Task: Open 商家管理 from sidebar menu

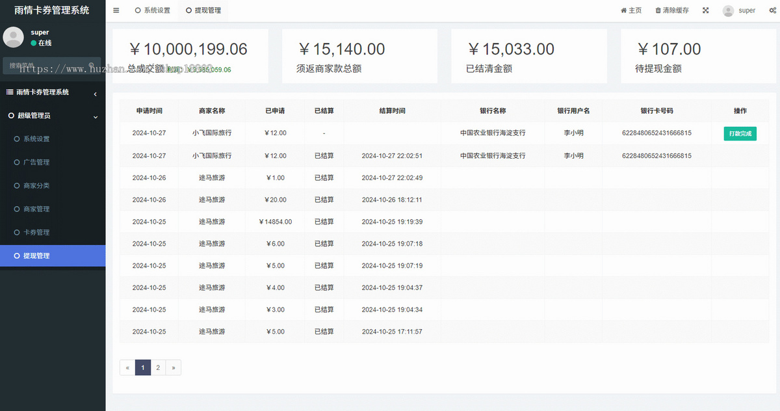Action: pyautogui.click(x=36, y=209)
